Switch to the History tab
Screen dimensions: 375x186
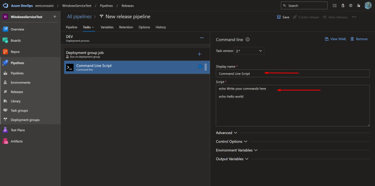161,27
